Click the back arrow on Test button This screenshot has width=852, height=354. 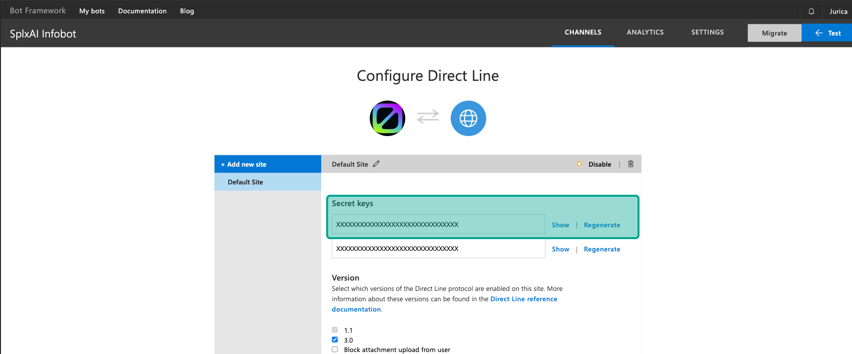(819, 33)
